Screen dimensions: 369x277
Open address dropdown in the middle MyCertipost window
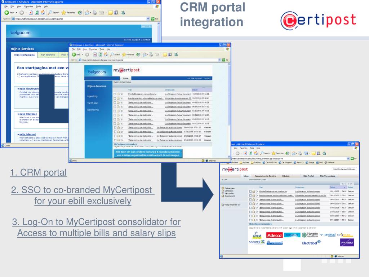(x=219, y=60)
